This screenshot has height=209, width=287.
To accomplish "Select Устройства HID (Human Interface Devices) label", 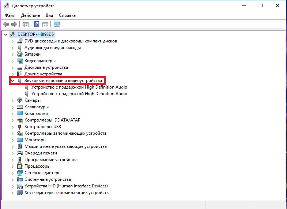I will point(66,186).
